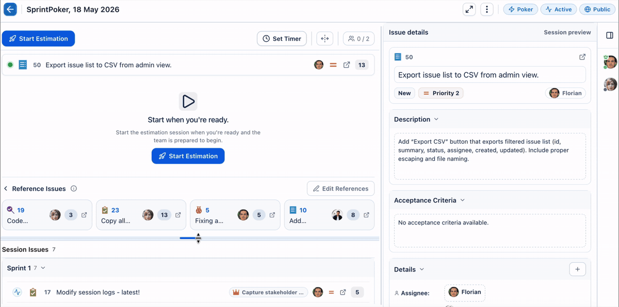The width and height of the screenshot is (619, 307).
Task: Click estimate 13 on issue 50 row
Action: 362,65
